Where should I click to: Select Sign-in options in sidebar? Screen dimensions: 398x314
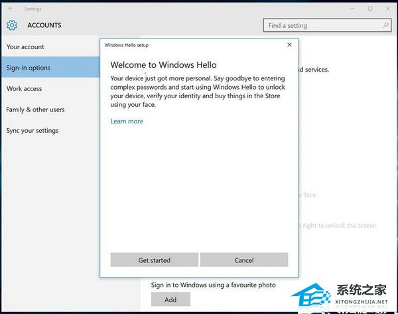pyautogui.click(x=50, y=68)
